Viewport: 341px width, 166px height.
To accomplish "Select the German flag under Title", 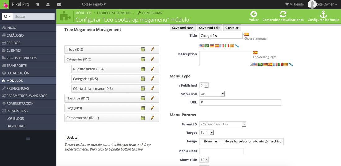I will pyautogui.click(x=212, y=46).
